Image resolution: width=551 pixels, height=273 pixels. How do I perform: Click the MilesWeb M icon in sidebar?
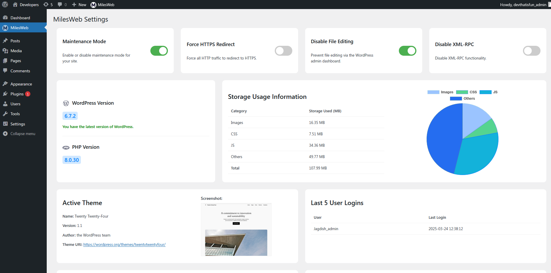tap(5, 28)
